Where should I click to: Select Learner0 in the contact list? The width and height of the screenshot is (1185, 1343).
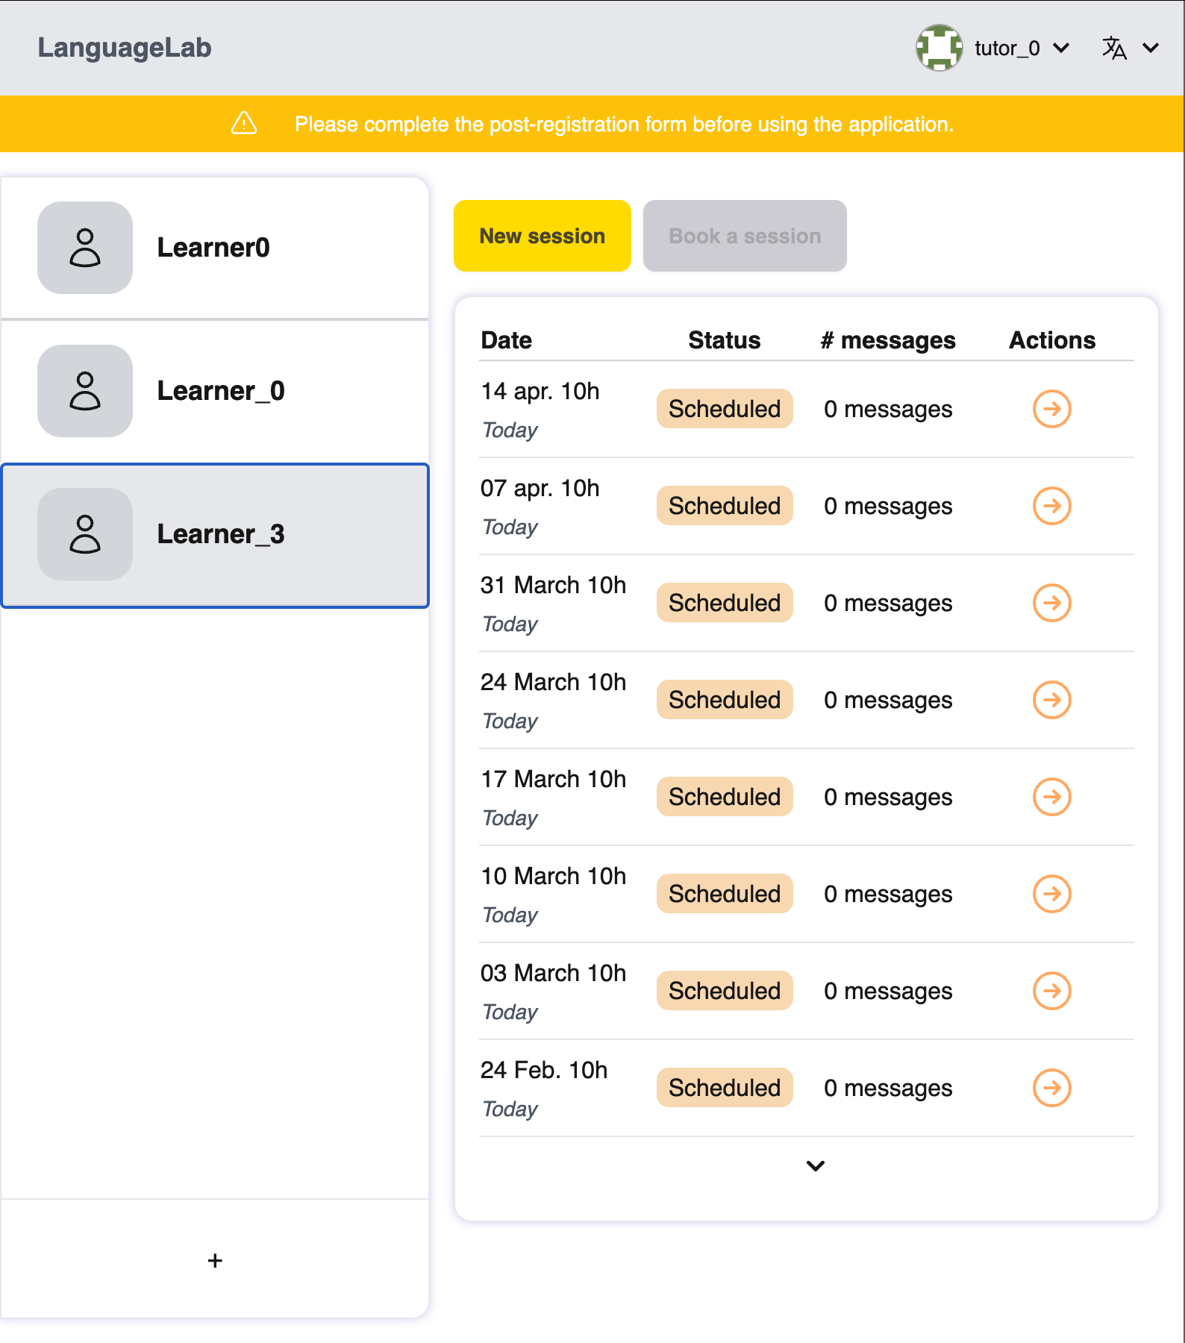(215, 248)
